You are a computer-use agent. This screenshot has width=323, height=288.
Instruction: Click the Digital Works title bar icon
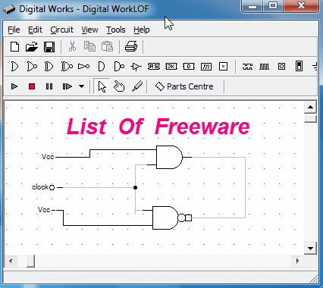click(9, 10)
